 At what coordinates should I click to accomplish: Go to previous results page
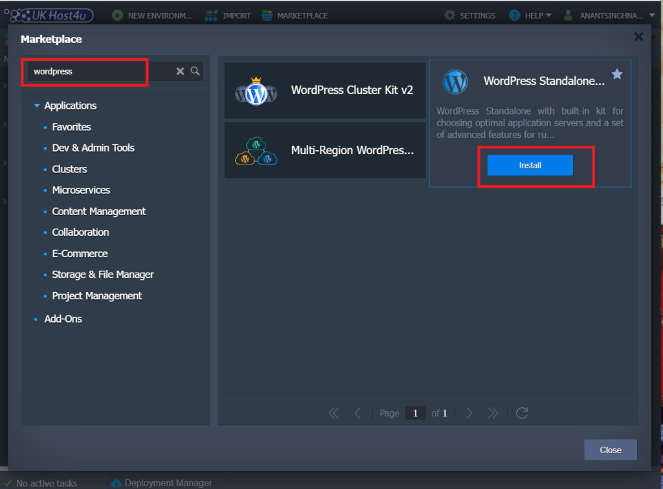coord(357,413)
